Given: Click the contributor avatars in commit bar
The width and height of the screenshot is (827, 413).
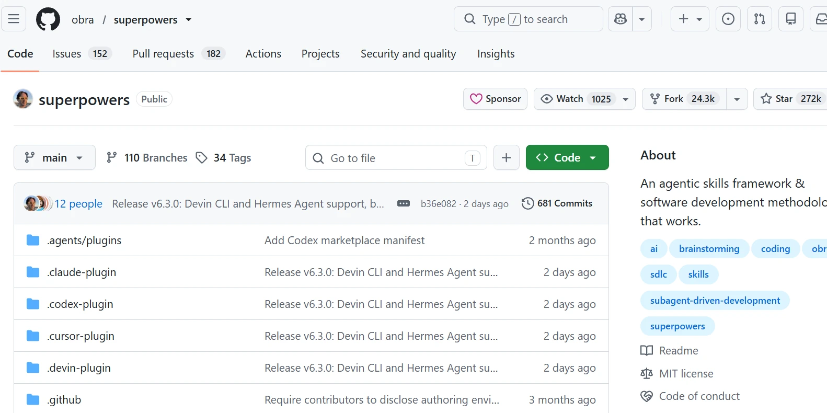Looking at the screenshot, I should point(38,203).
